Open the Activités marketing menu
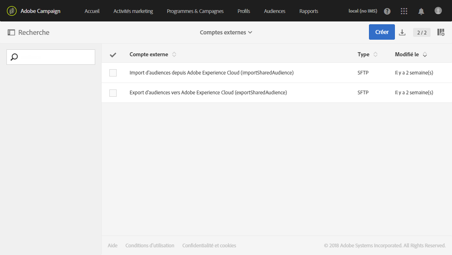The image size is (452, 255). click(133, 11)
